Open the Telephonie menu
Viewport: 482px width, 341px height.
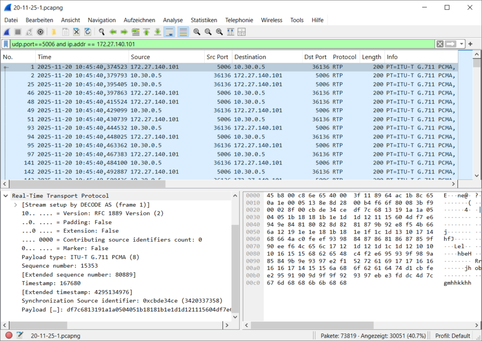click(x=239, y=20)
